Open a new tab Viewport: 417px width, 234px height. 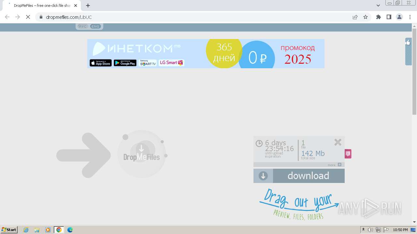click(88, 6)
